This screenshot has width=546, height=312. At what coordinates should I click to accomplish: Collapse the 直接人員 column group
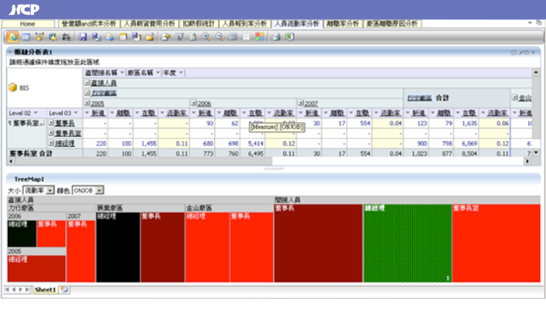click(87, 83)
